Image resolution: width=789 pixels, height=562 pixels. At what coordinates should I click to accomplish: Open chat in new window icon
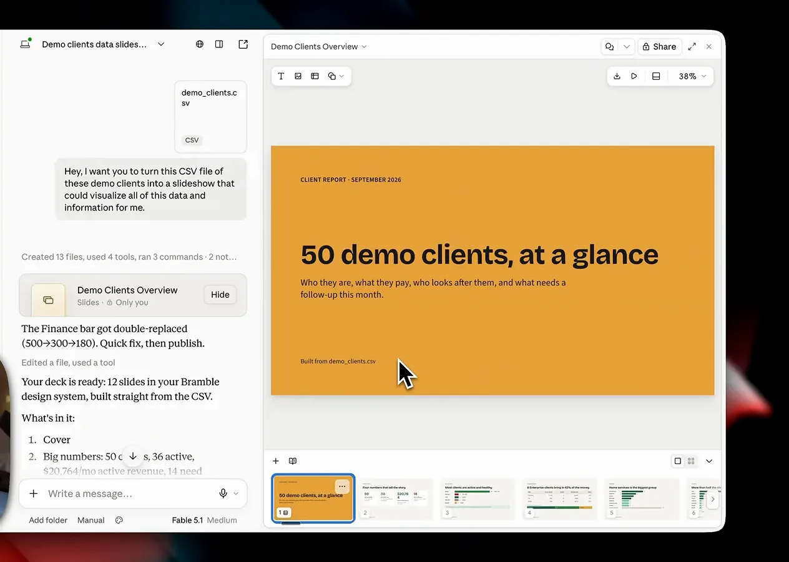coord(243,44)
